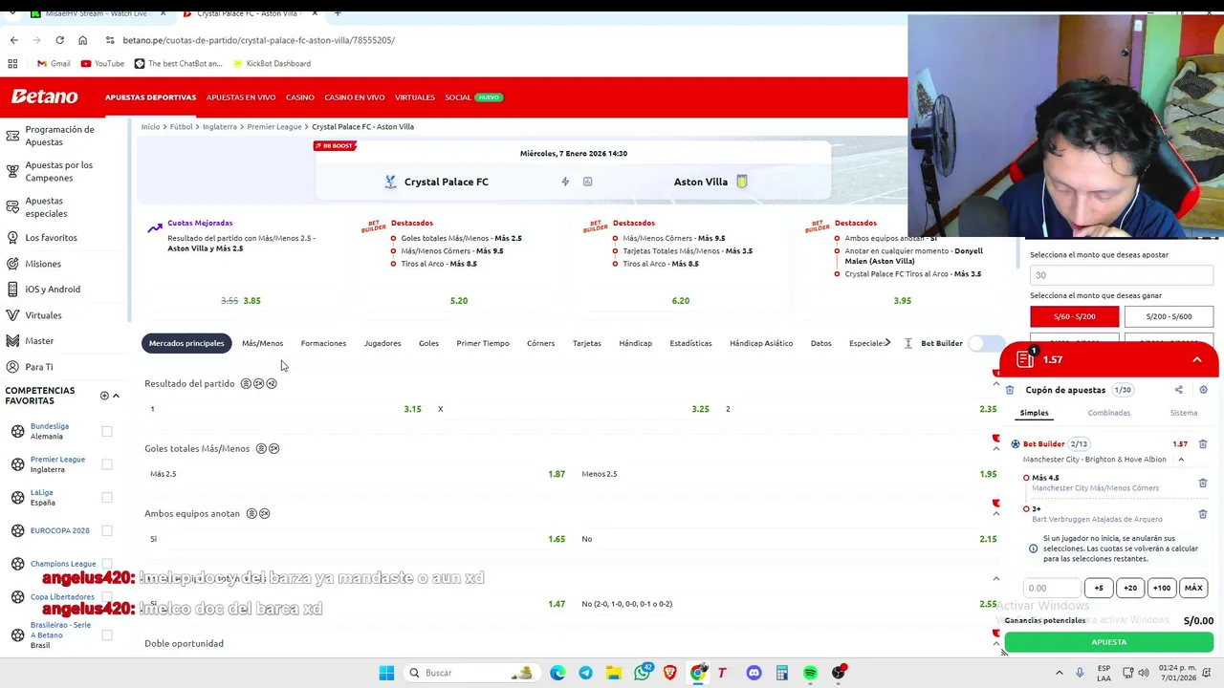Switch to Combinadas betslip tab

(1108, 413)
